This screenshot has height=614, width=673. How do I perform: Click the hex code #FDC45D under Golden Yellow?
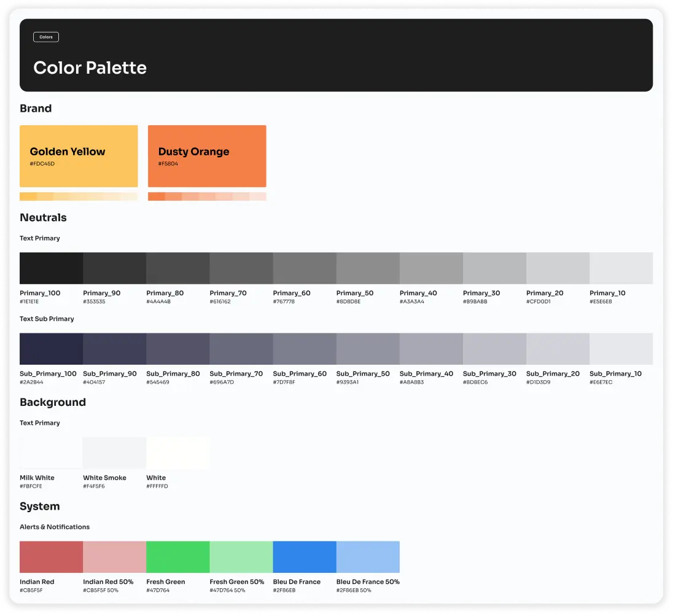44,164
